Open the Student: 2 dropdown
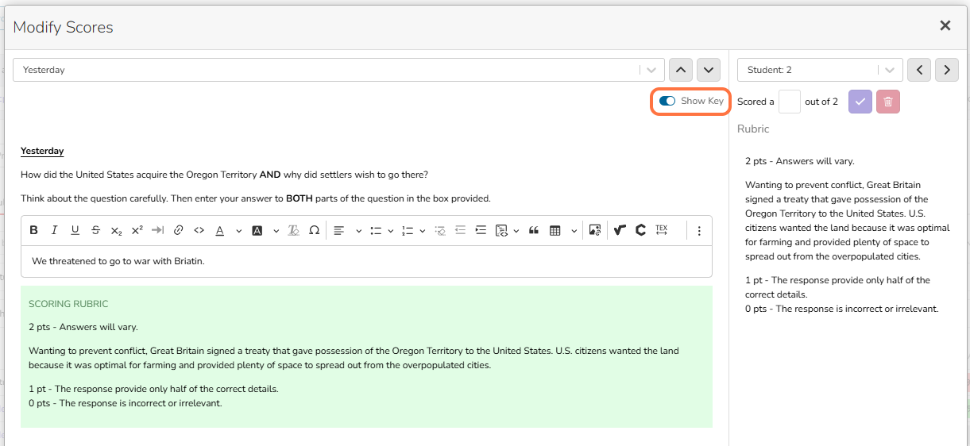The height and width of the screenshot is (446, 970). [820, 70]
